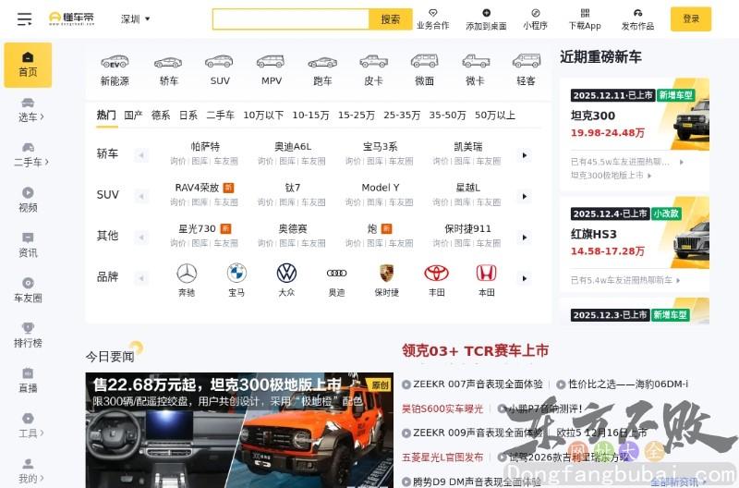This screenshot has width=739, height=488.
Task: Select the MPV car type icon
Action: click(x=271, y=71)
